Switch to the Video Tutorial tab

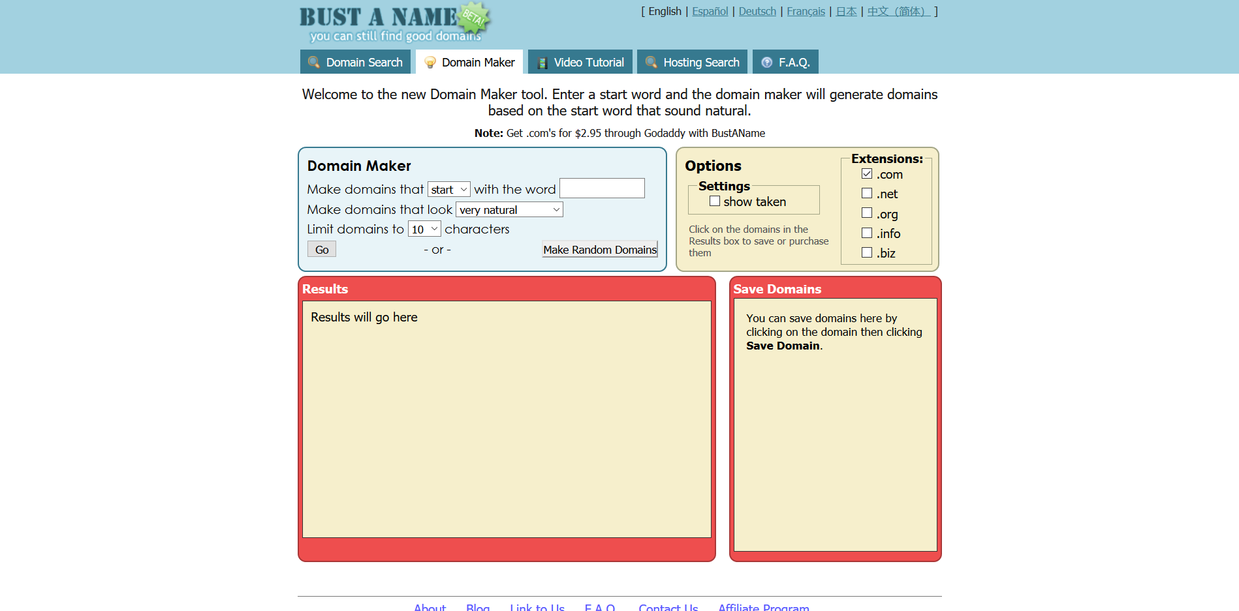click(588, 63)
